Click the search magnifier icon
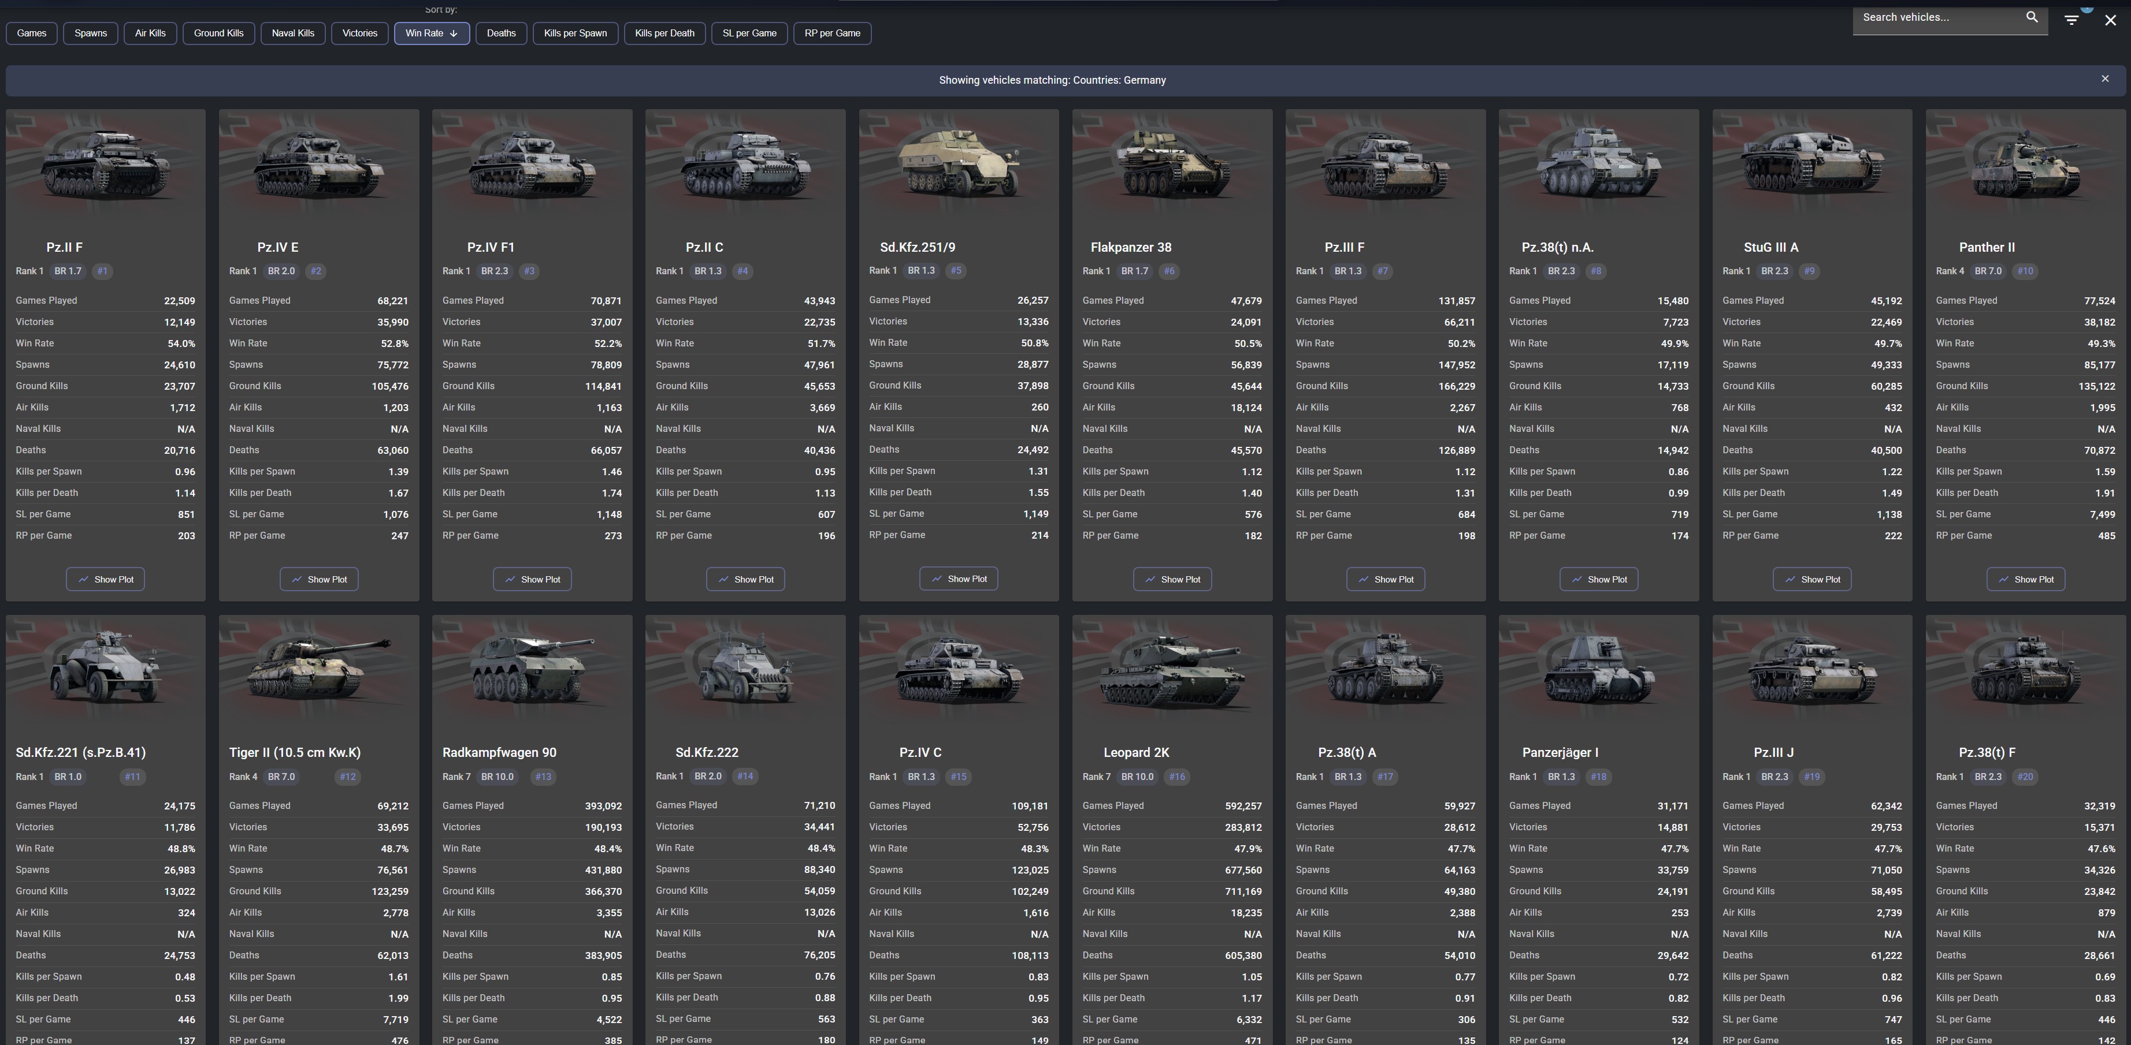This screenshot has width=2131, height=1045. 2032,17
